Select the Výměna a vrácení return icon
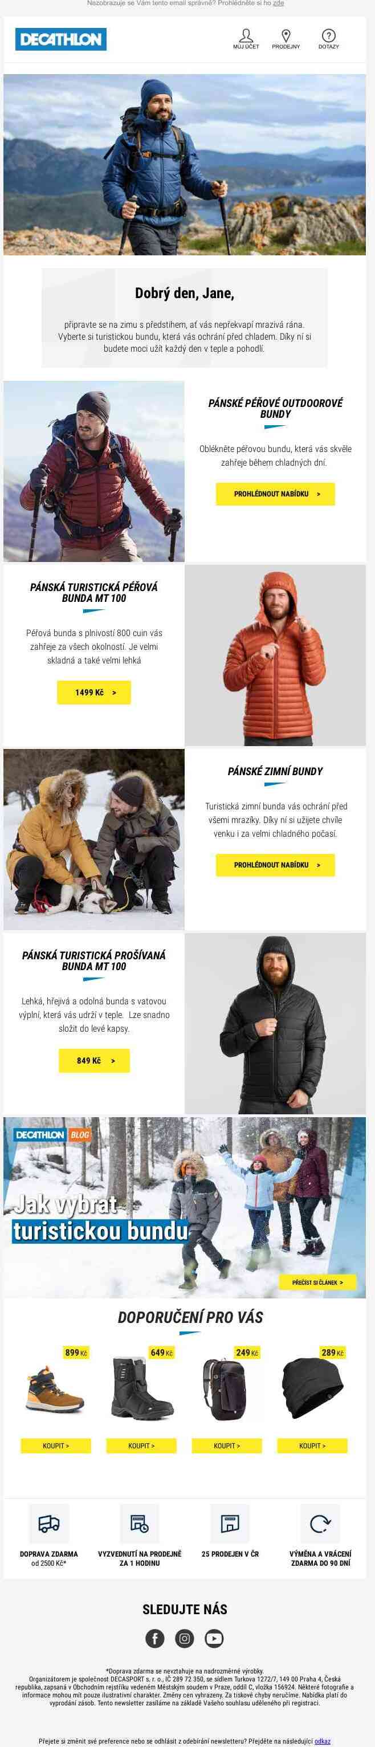Screen dimensions: 375x1747 320,1523
